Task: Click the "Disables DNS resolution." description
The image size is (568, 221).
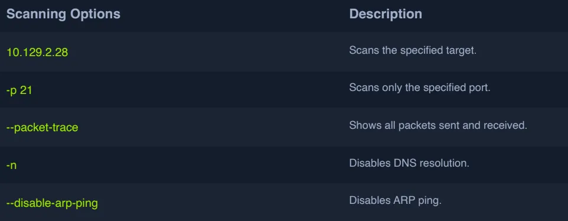Action: (x=409, y=163)
